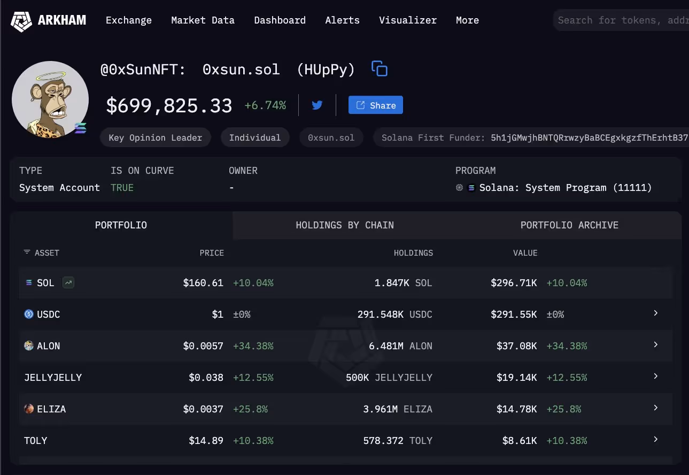689x475 pixels.
Task: Open the More menu
Action: pyautogui.click(x=467, y=20)
